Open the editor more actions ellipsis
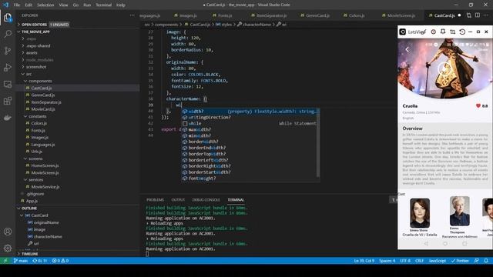The width and height of the screenshot is (493, 277). coord(486,15)
